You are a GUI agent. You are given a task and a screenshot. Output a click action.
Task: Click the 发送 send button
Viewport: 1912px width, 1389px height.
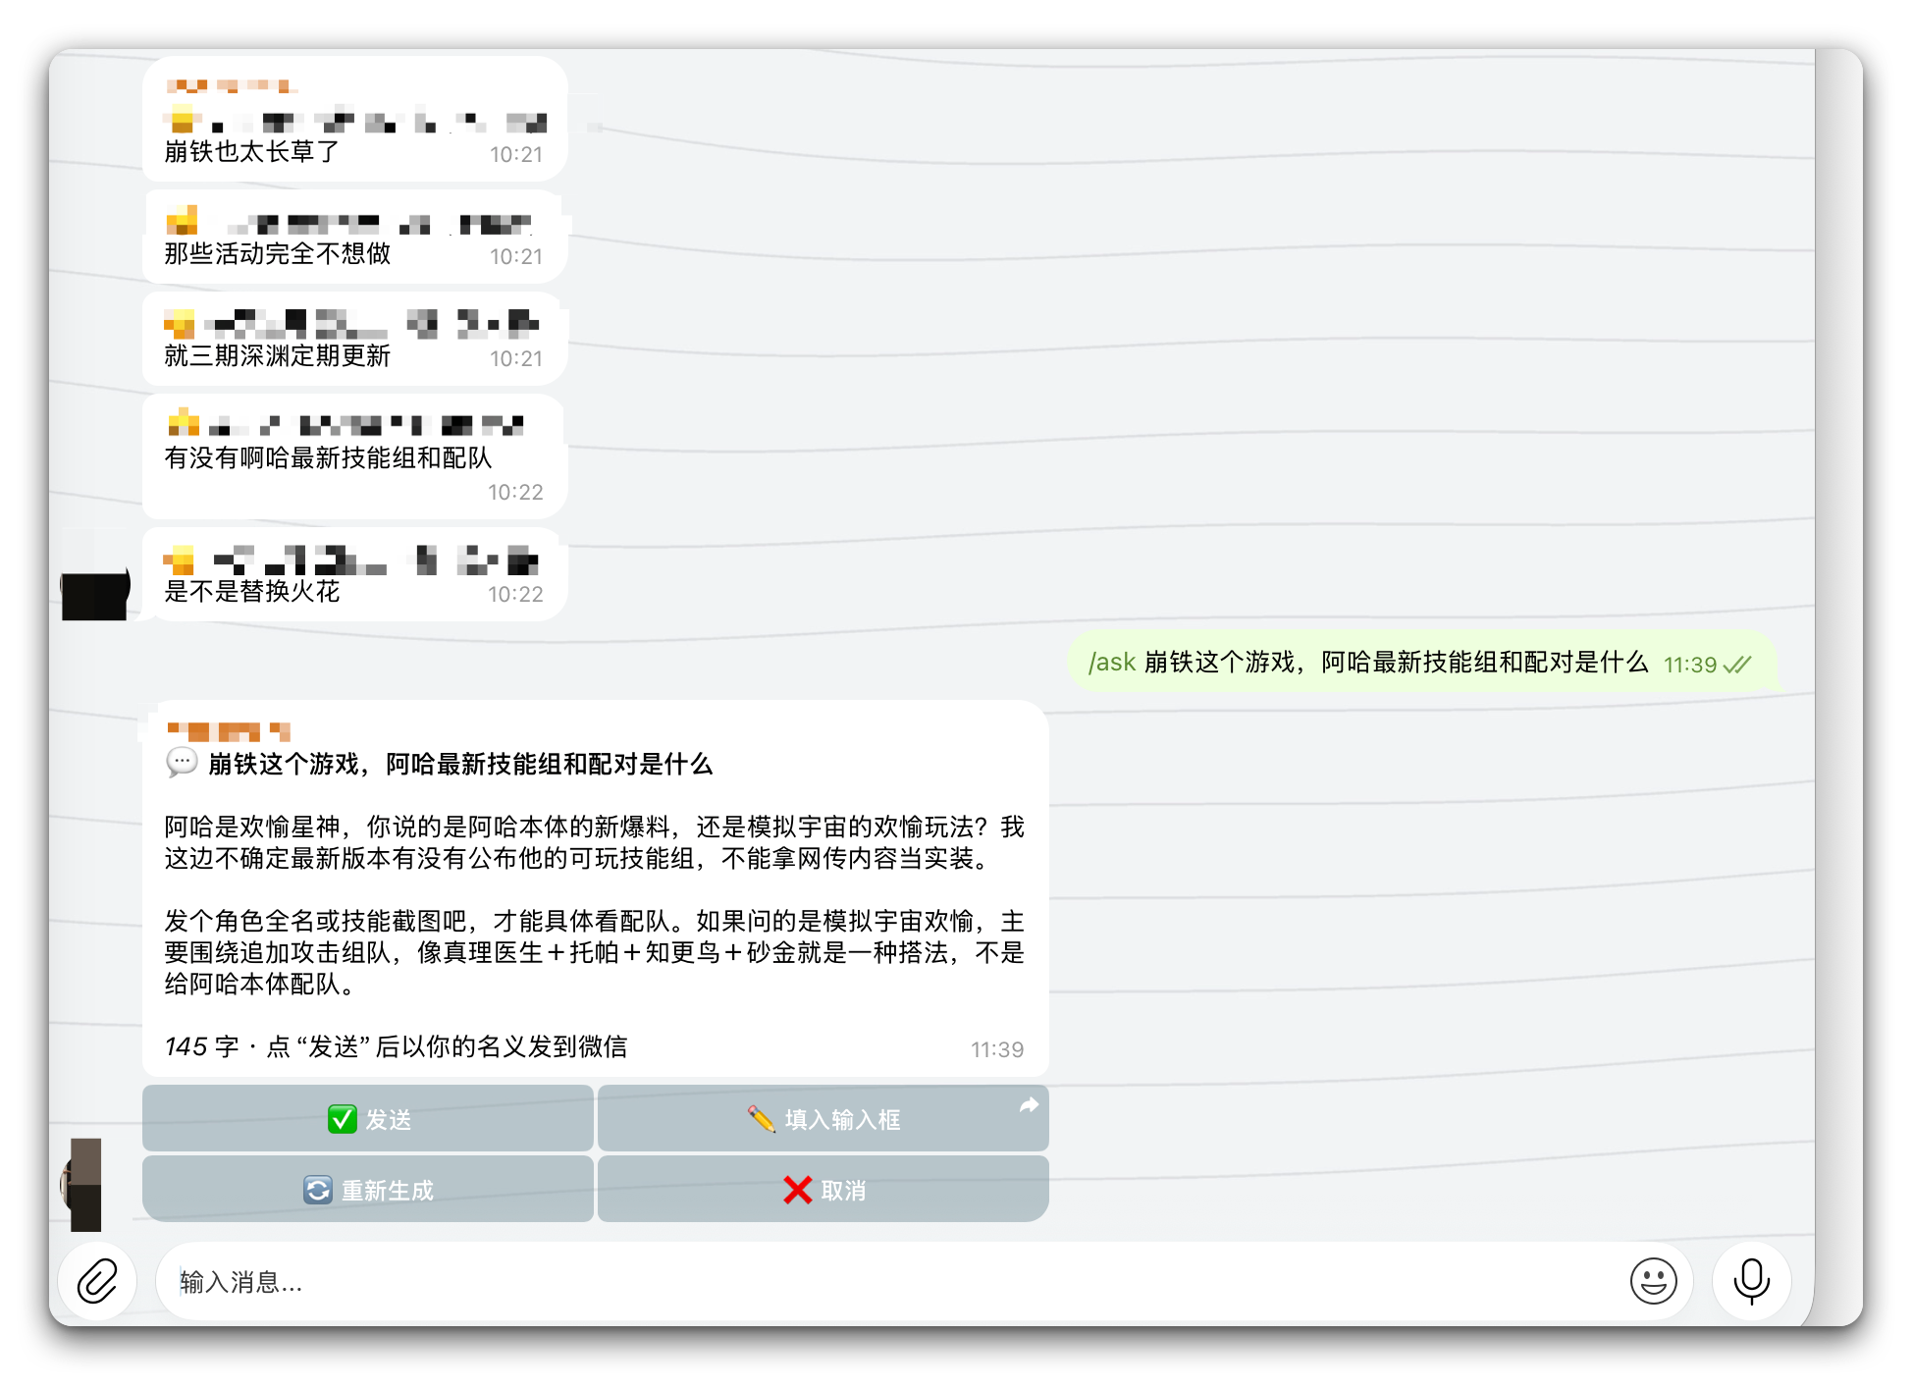coord(368,1118)
